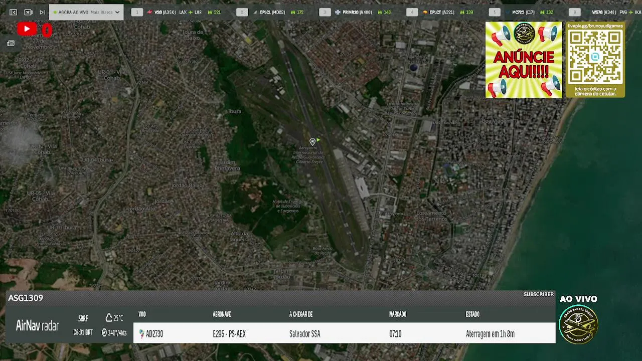Click the viewers count 221 binoculars icon
The height and width of the screenshot is (361, 642).
coord(210,12)
